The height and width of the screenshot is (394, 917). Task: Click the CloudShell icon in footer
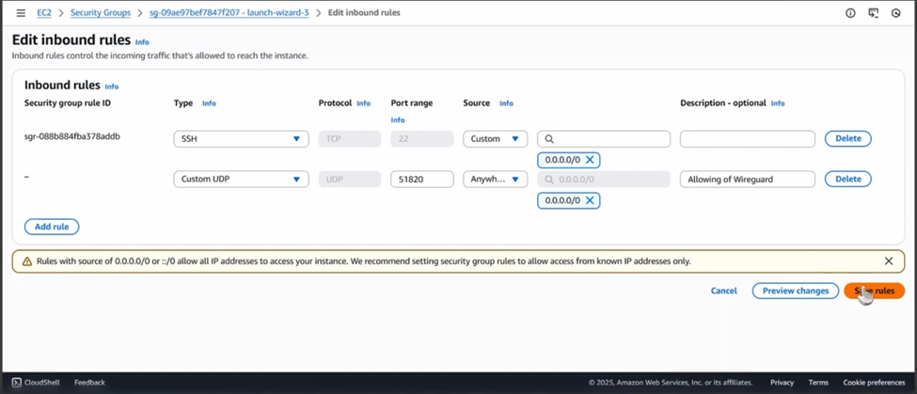pos(16,383)
